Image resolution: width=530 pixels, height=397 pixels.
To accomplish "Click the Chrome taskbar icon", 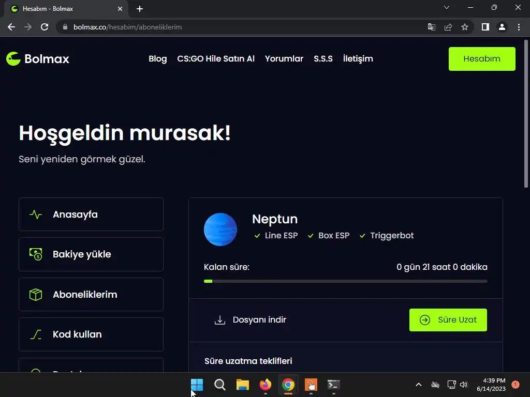I will click(288, 385).
